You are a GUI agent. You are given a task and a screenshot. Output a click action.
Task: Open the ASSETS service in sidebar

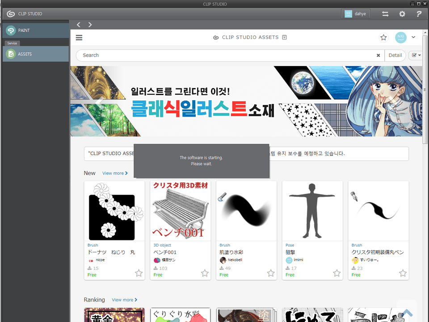(x=36, y=54)
